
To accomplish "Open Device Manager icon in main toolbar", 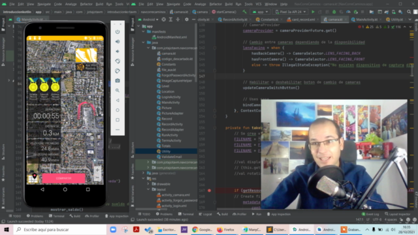I will coord(393,12).
